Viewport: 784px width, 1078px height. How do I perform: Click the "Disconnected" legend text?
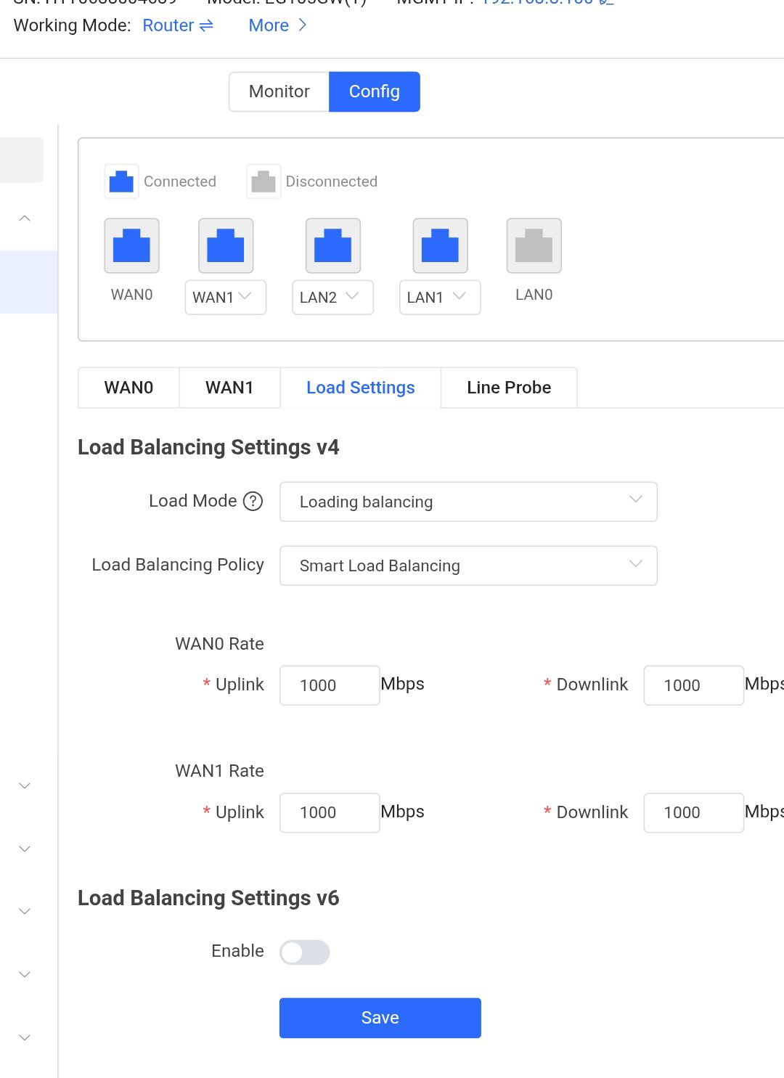point(332,181)
